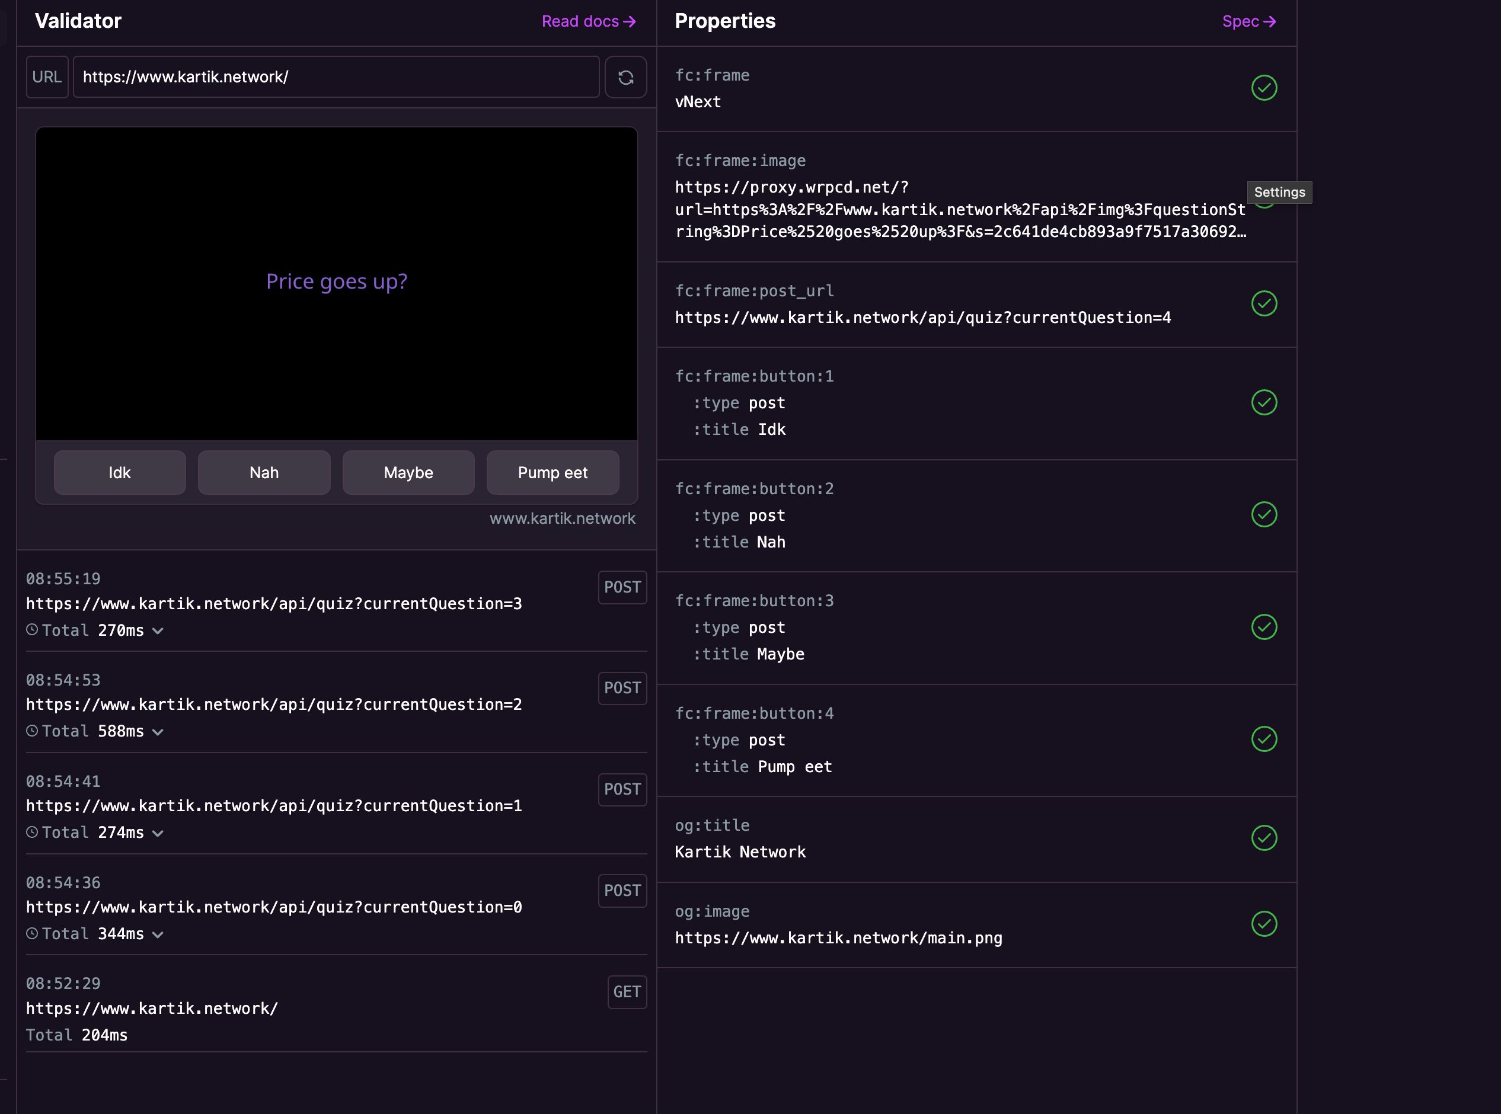
Task: Click the Price goes up? frame image
Action: pos(337,284)
